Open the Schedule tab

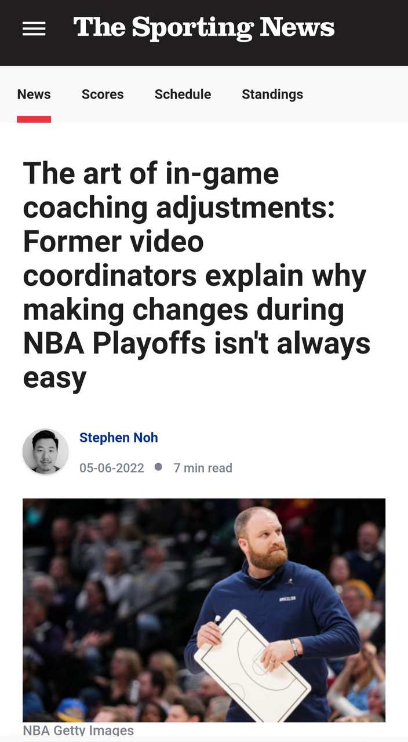(183, 94)
